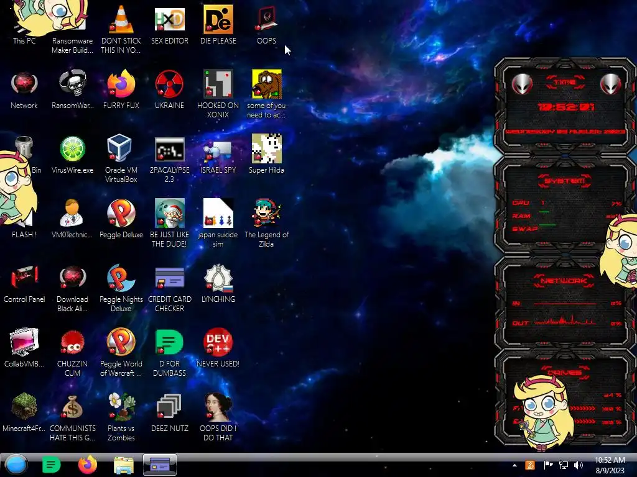Click the NETWORK header on the widget

pyautogui.click(x=564, y=281)
